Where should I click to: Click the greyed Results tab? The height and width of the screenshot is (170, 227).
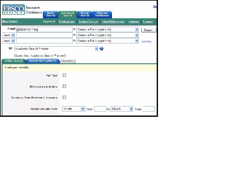pos(67,61)
